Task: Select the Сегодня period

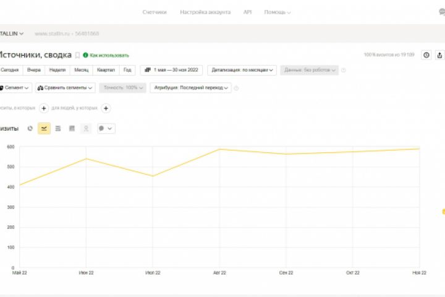Action: [x=10, y=70]
